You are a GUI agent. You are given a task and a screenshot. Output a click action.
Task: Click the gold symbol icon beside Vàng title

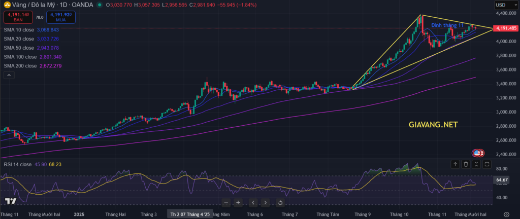point(7,5)
